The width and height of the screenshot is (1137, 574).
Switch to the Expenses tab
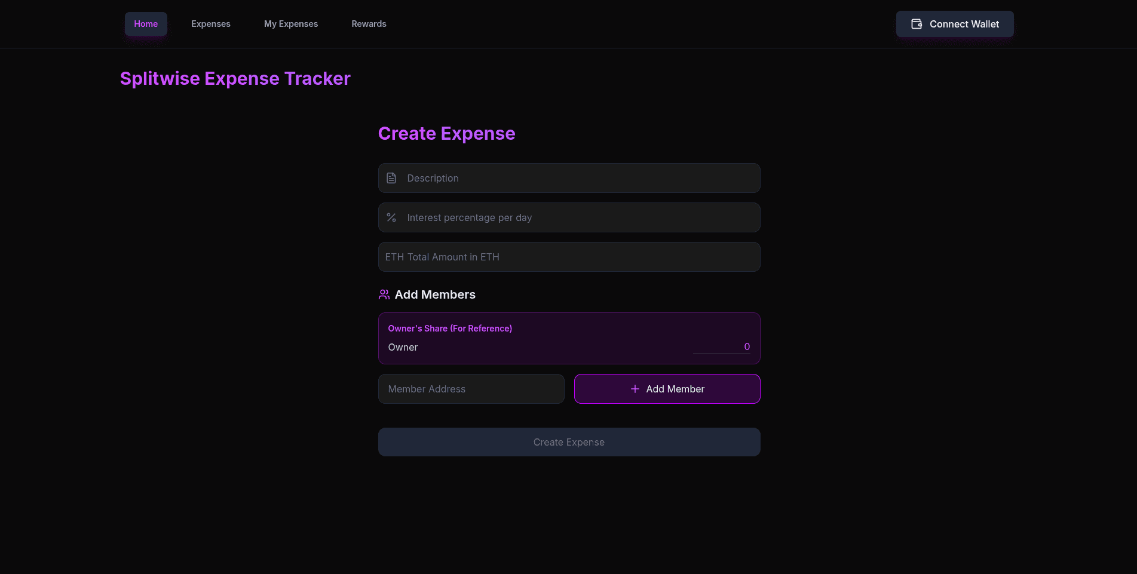(210, 24)
